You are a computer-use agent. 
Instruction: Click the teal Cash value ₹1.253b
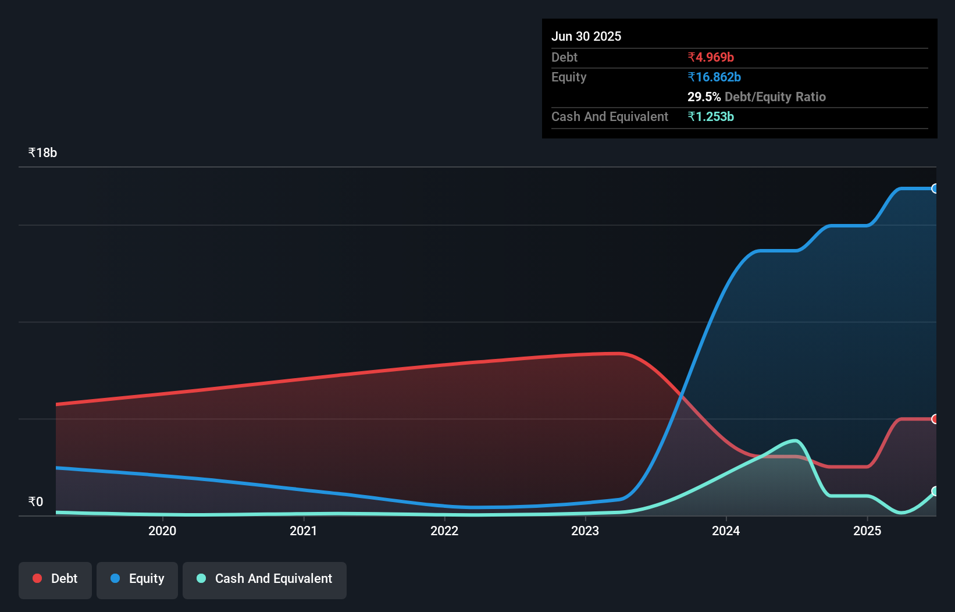tap(711, 117)
